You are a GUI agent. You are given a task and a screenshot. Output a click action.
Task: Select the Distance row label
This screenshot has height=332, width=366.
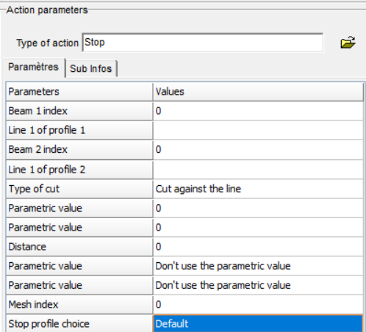[x=79, y=247]
